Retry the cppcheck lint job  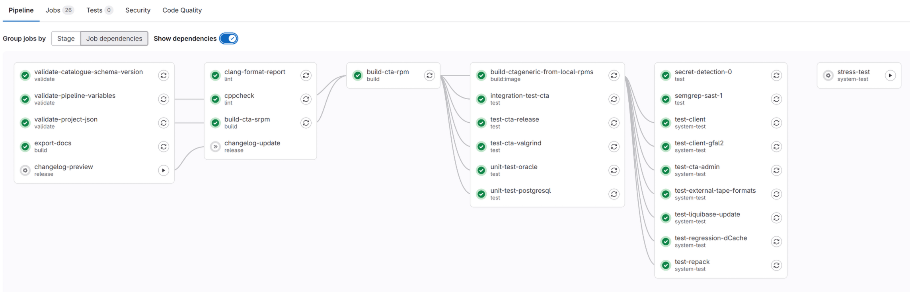pos(306,99)
